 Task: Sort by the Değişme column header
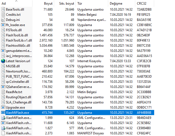[122, 3]
